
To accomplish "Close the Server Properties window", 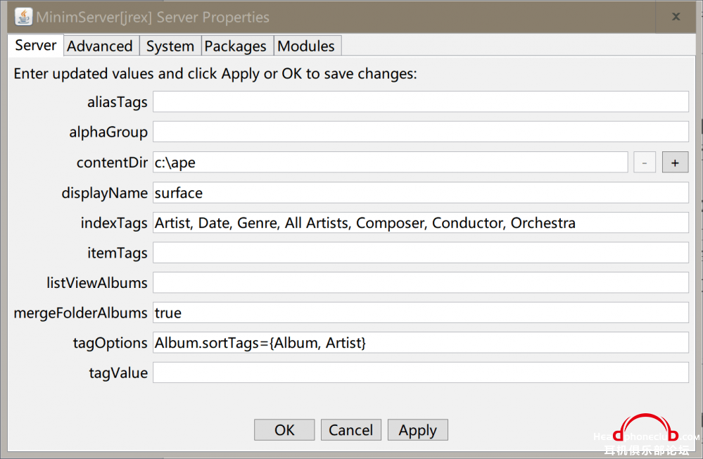I will (676, 17).
